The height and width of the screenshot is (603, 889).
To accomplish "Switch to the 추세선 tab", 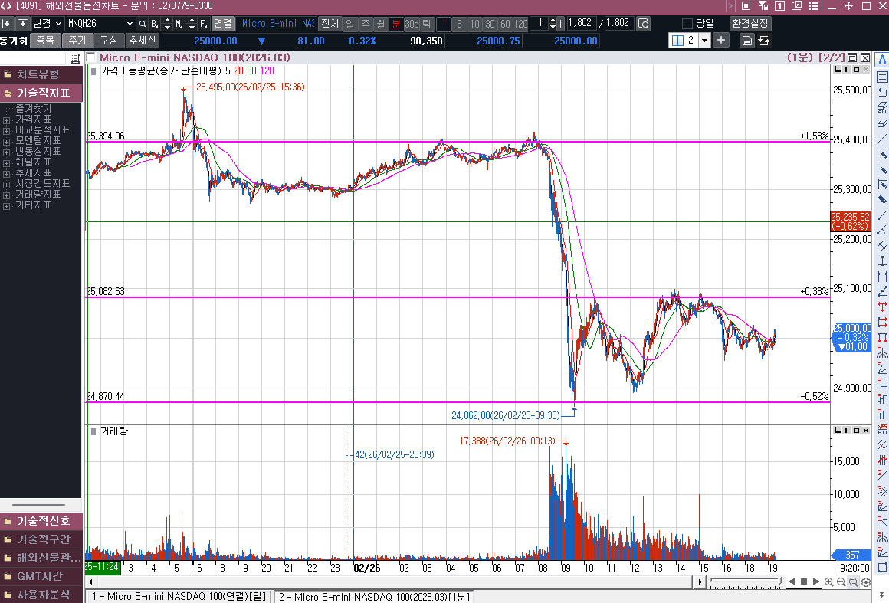I will [x=143, y=41].
